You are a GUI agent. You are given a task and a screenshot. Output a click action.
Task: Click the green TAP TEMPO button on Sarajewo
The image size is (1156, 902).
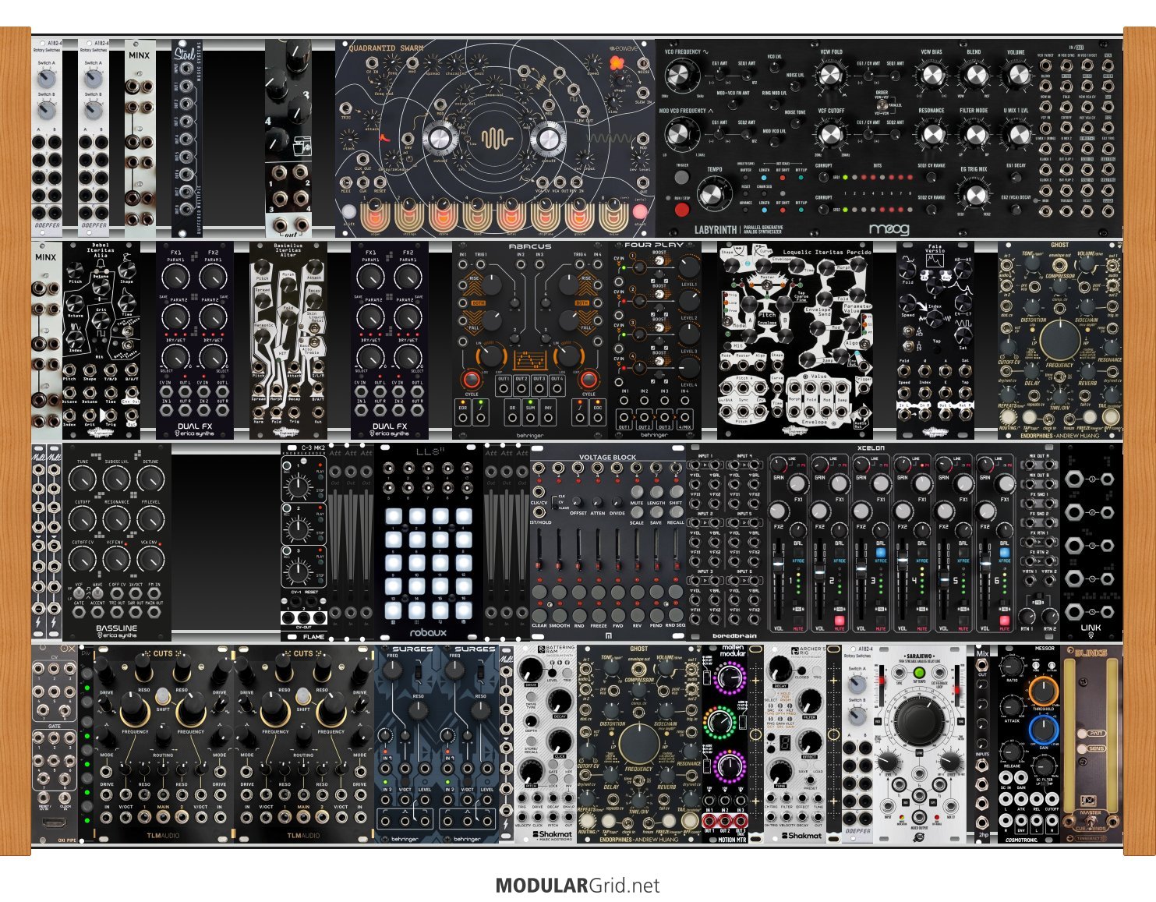point(919,673)
